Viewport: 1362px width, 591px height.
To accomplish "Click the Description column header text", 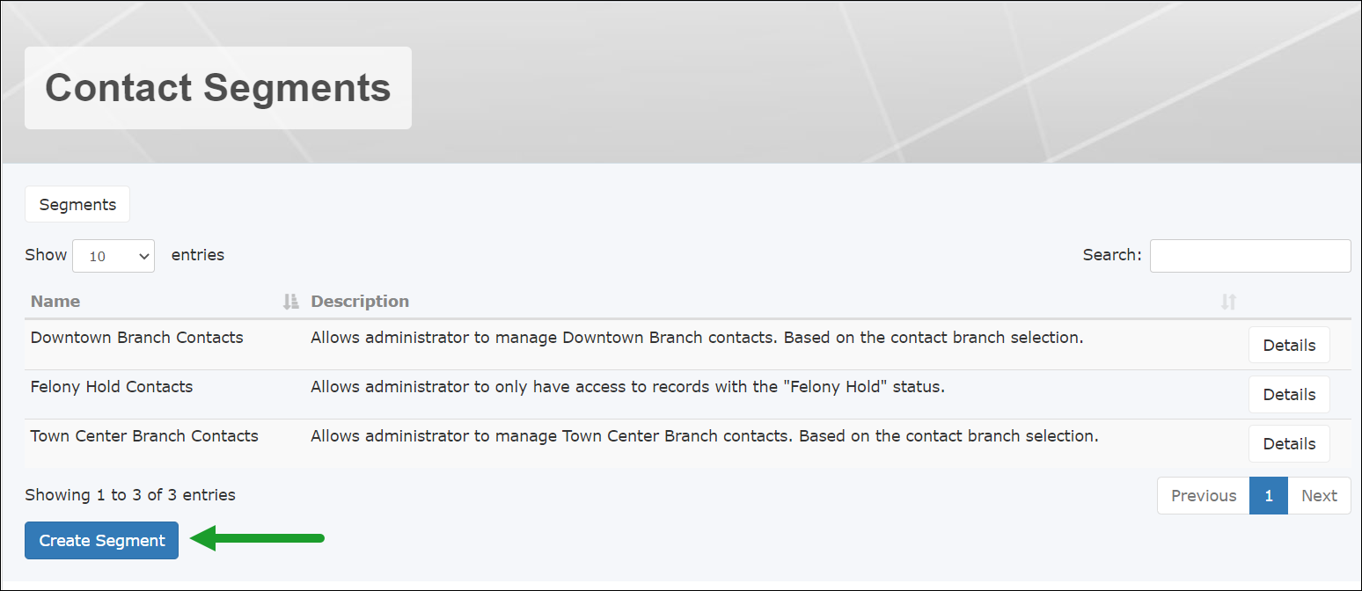I will point(360,302).
